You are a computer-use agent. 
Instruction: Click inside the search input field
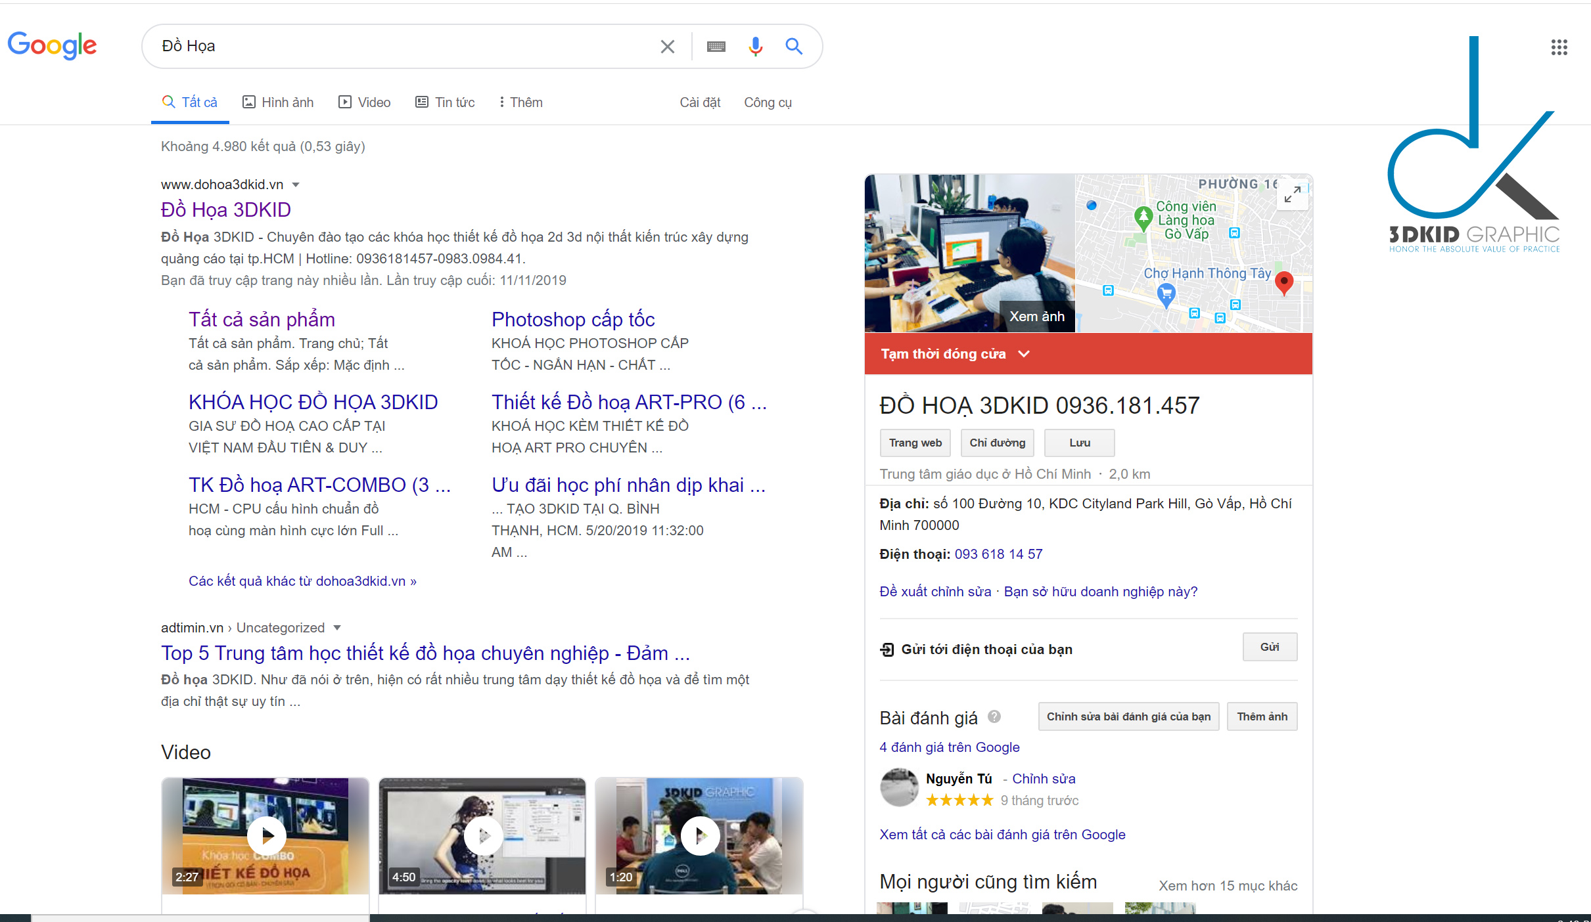coord(394,46)
